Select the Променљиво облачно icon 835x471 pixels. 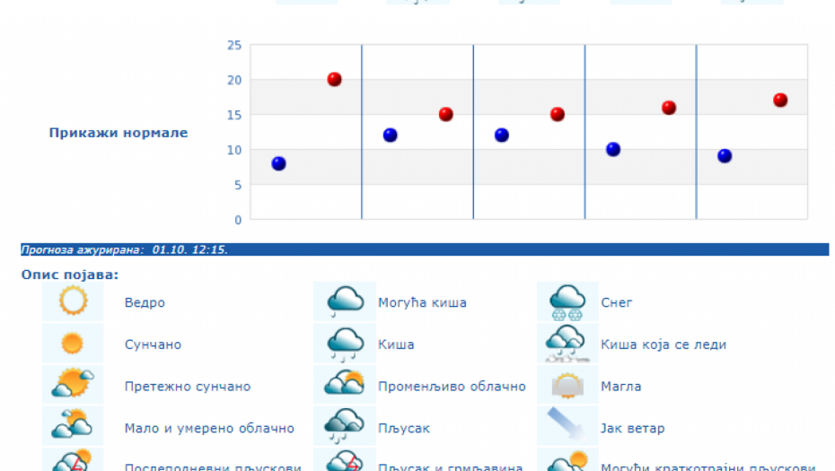(345, 385)
